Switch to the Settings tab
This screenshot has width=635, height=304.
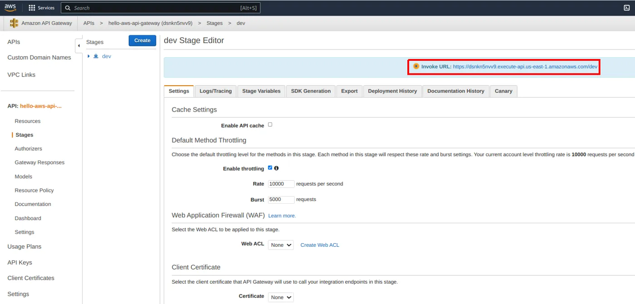(179, 91)
